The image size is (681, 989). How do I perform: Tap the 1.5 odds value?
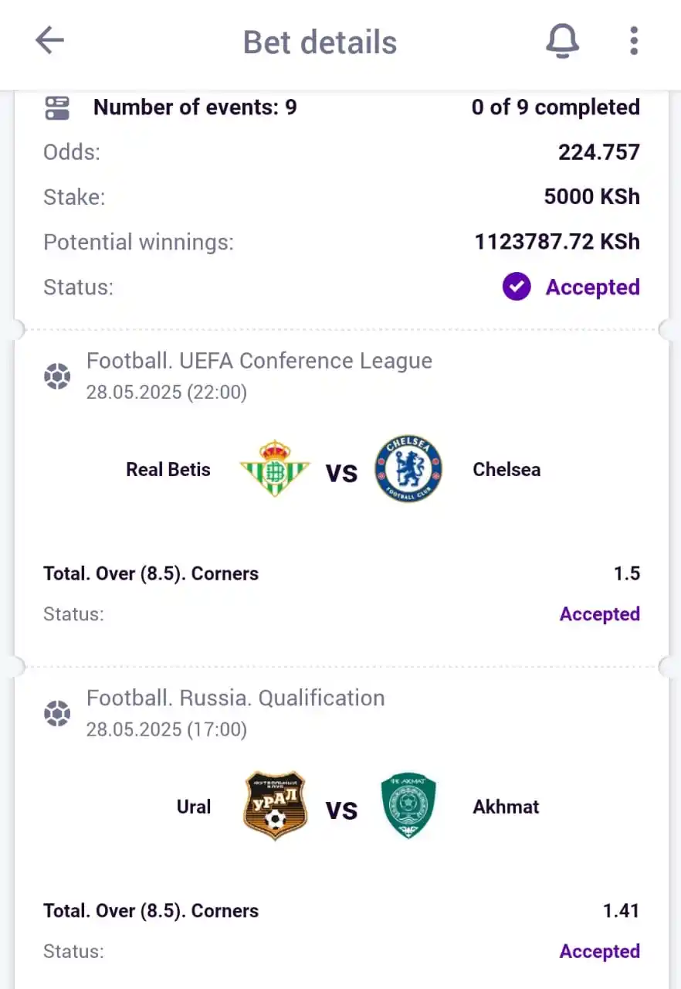coord(627,573)
